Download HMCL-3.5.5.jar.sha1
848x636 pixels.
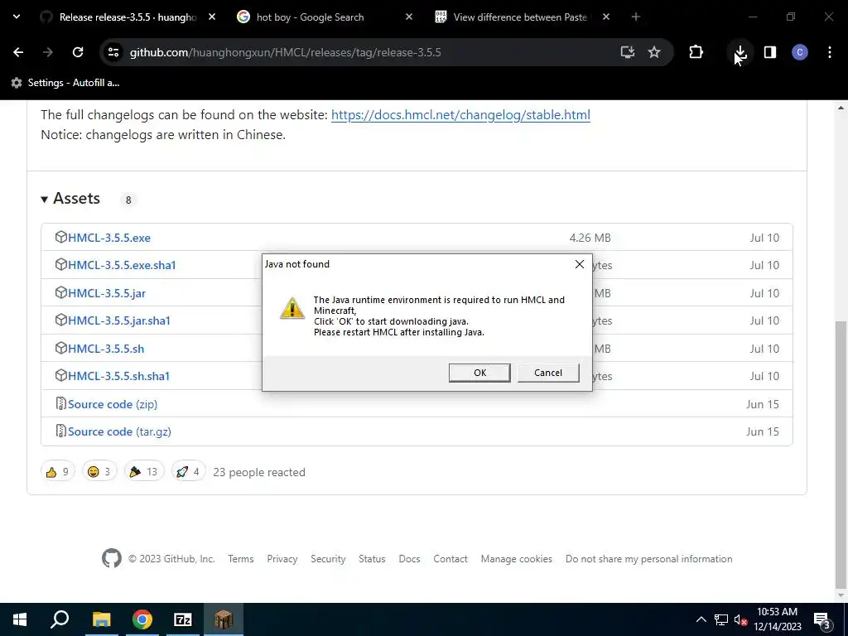pyautogui.click(x=119, y=320)
